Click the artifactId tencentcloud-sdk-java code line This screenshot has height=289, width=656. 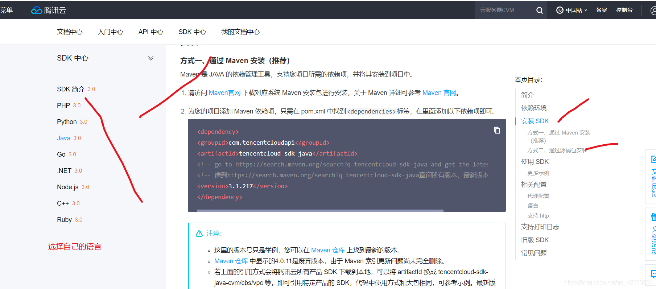(277, 153)
